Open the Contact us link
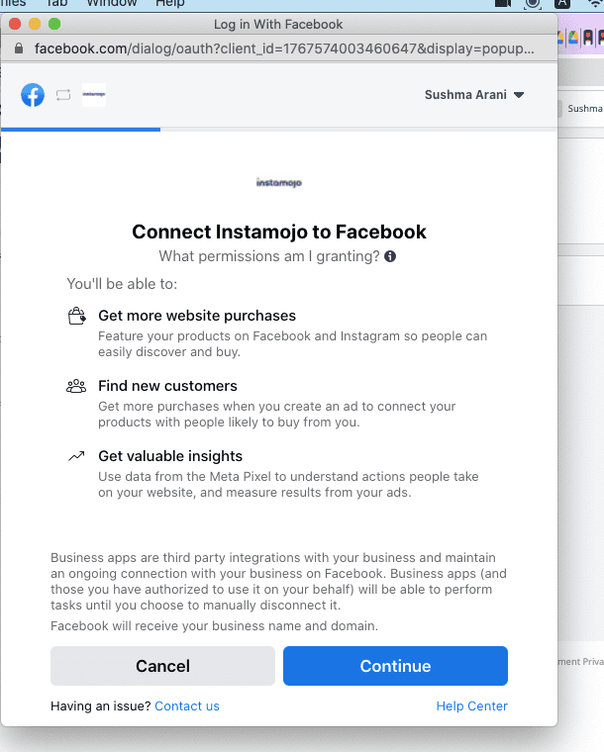The width and height of the screenshot is (604, 752). tap(187, 705)
